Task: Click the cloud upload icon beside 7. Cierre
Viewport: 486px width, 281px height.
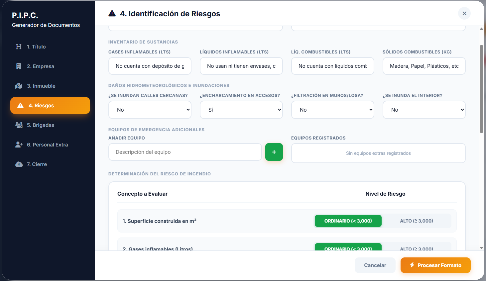Action: 19,164
